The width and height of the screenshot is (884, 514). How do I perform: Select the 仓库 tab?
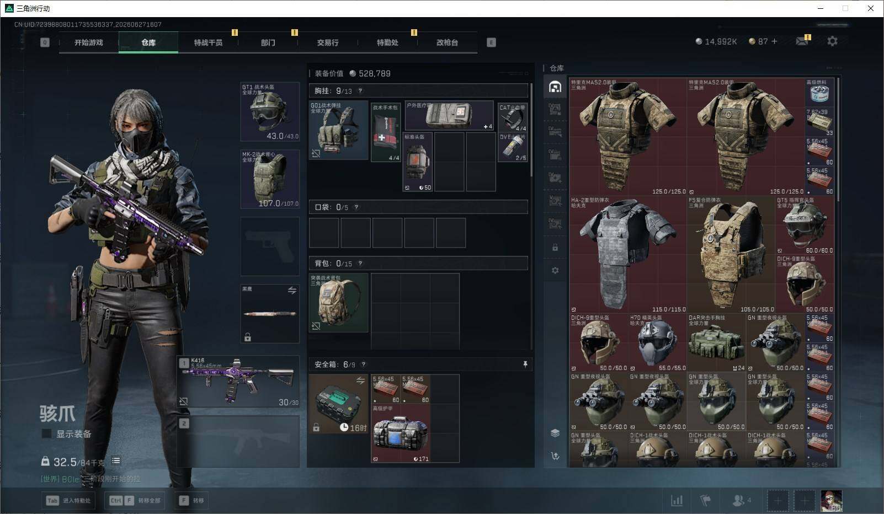click(x=148, y=42)
